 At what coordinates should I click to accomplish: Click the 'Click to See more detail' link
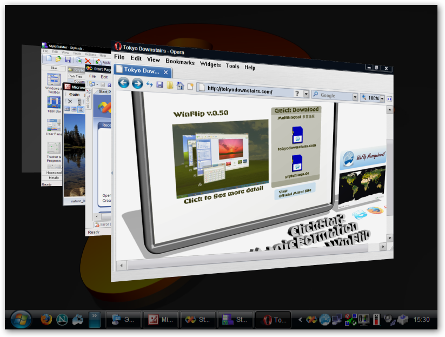(223, 195)
